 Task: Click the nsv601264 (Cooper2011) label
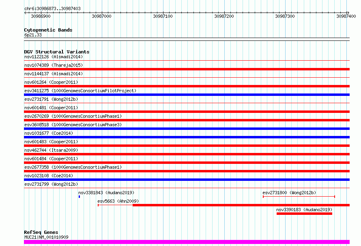51,82
